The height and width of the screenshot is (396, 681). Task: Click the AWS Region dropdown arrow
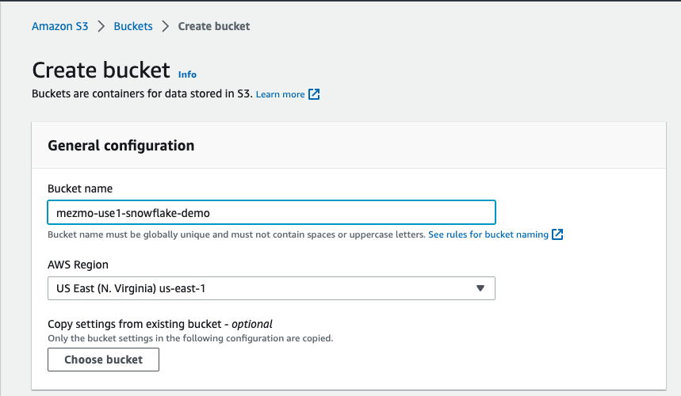tap(480, 288)
